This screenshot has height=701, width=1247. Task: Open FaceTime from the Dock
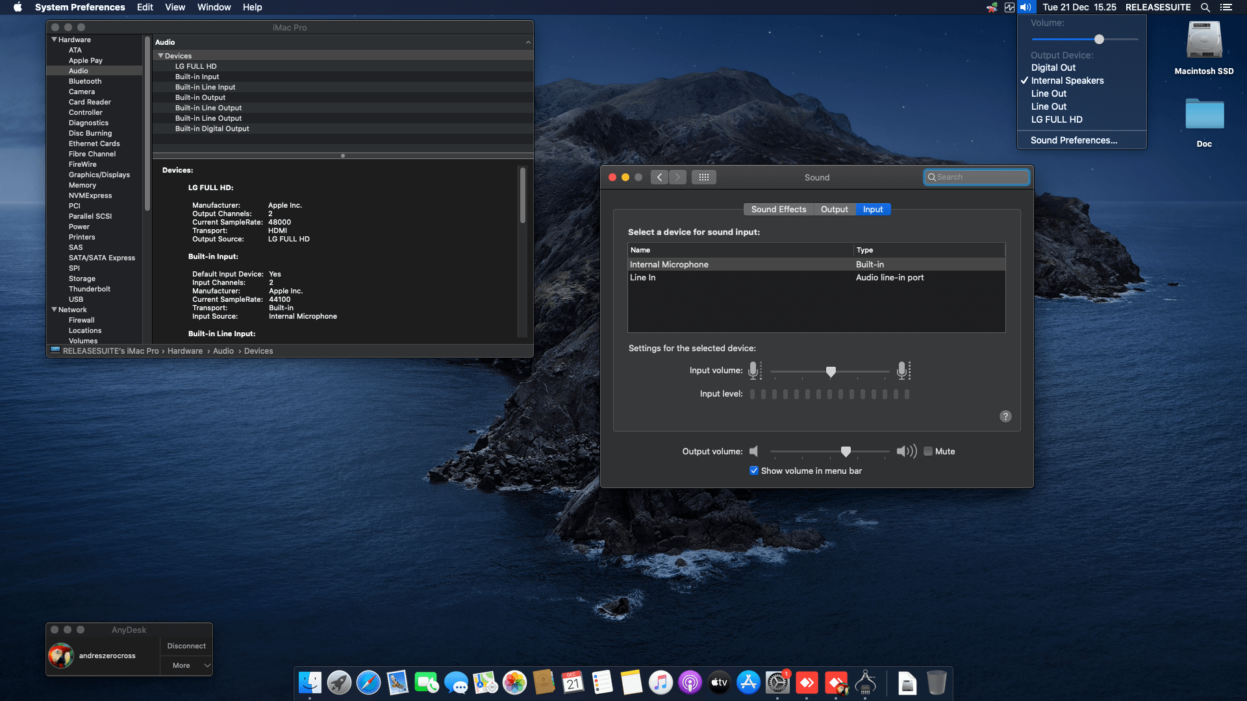[427, 683]
